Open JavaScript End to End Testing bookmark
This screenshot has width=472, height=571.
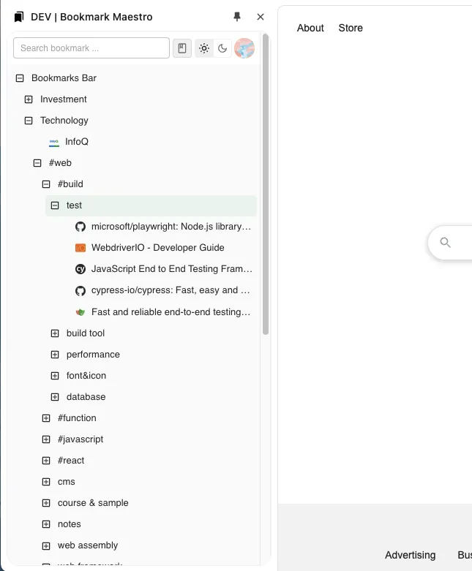pos(172,269)
